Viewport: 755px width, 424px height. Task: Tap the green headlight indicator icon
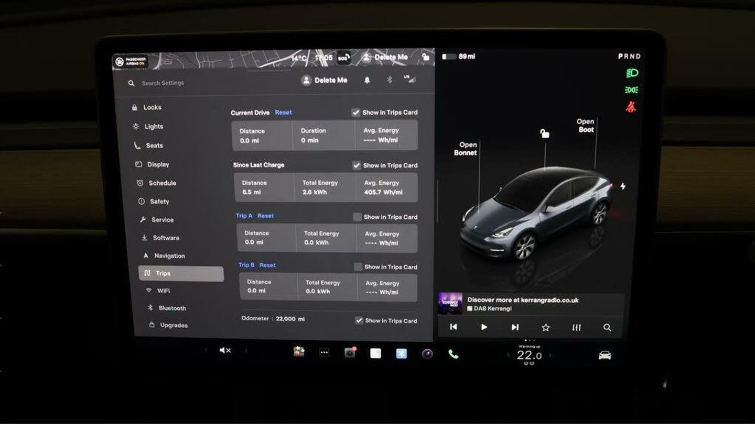(632, 73)
